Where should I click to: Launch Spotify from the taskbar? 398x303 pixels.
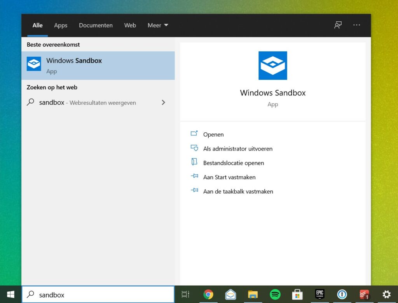pyautogui.click(x=275, y=294)
